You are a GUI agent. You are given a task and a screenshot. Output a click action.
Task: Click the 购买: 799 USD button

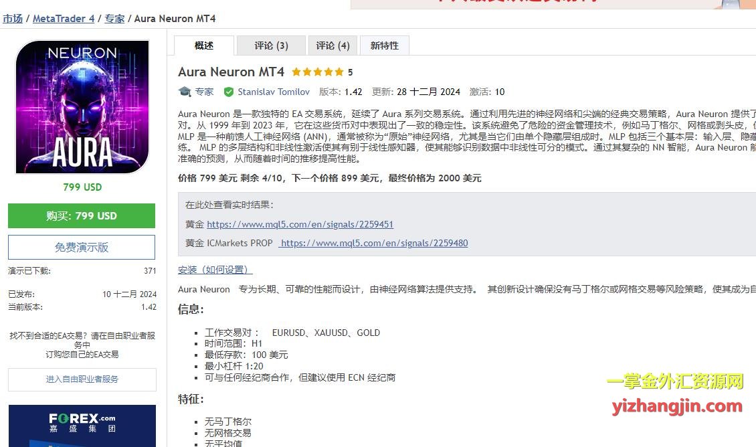pyautogui.click(x=82, y=215)
